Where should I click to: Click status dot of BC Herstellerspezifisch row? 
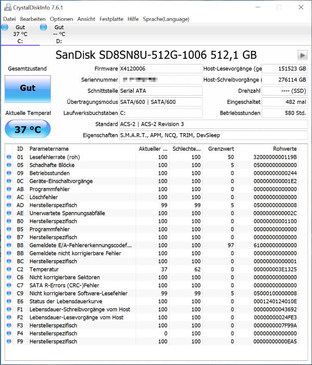[x=9, y=262]
